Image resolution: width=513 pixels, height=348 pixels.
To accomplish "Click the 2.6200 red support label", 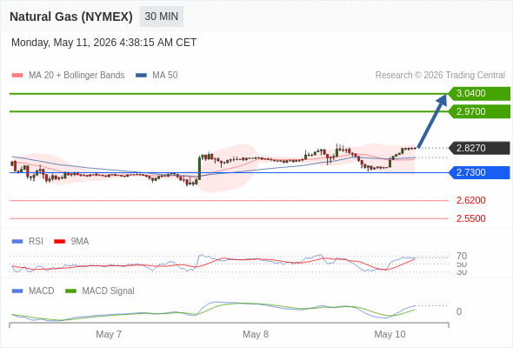I will point(470,200).
